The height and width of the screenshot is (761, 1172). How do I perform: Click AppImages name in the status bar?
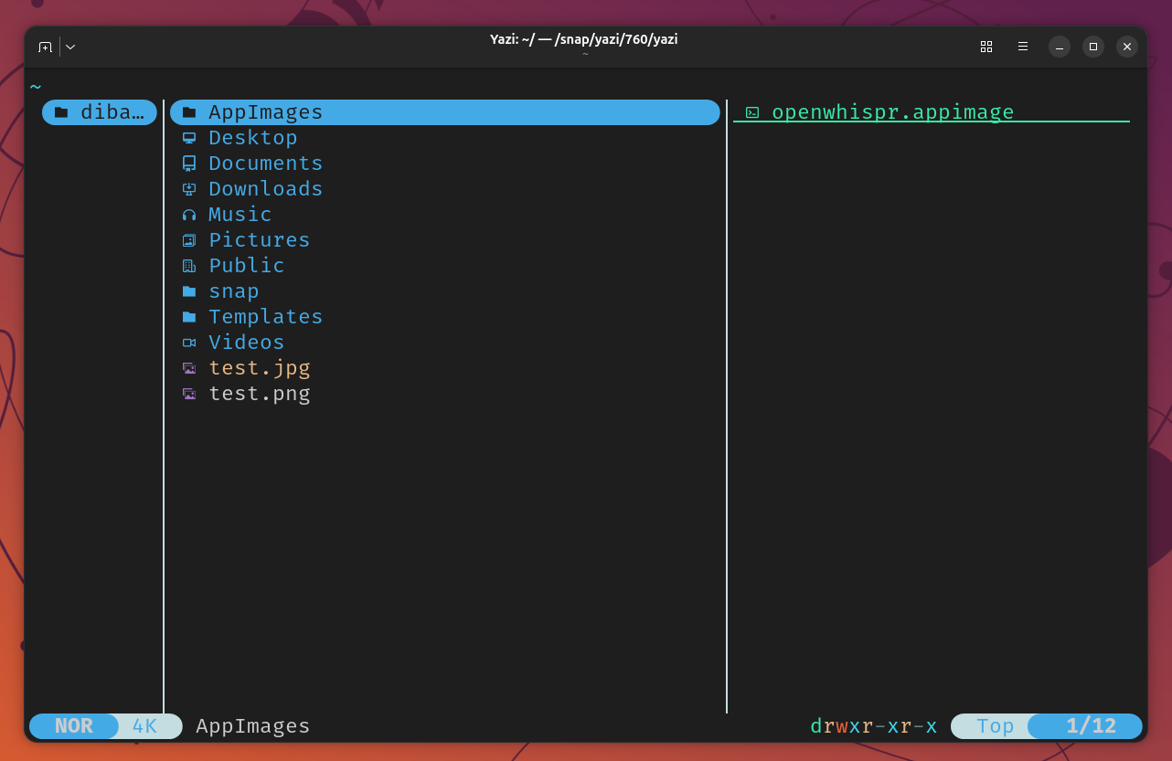point(253,726)
